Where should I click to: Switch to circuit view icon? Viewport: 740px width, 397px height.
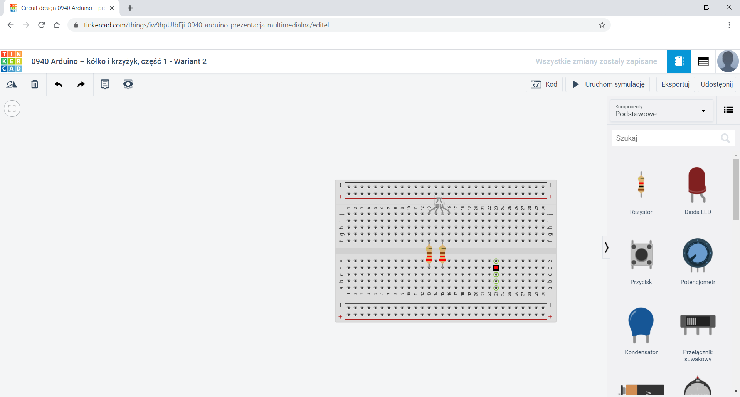(x=679, y=61)
